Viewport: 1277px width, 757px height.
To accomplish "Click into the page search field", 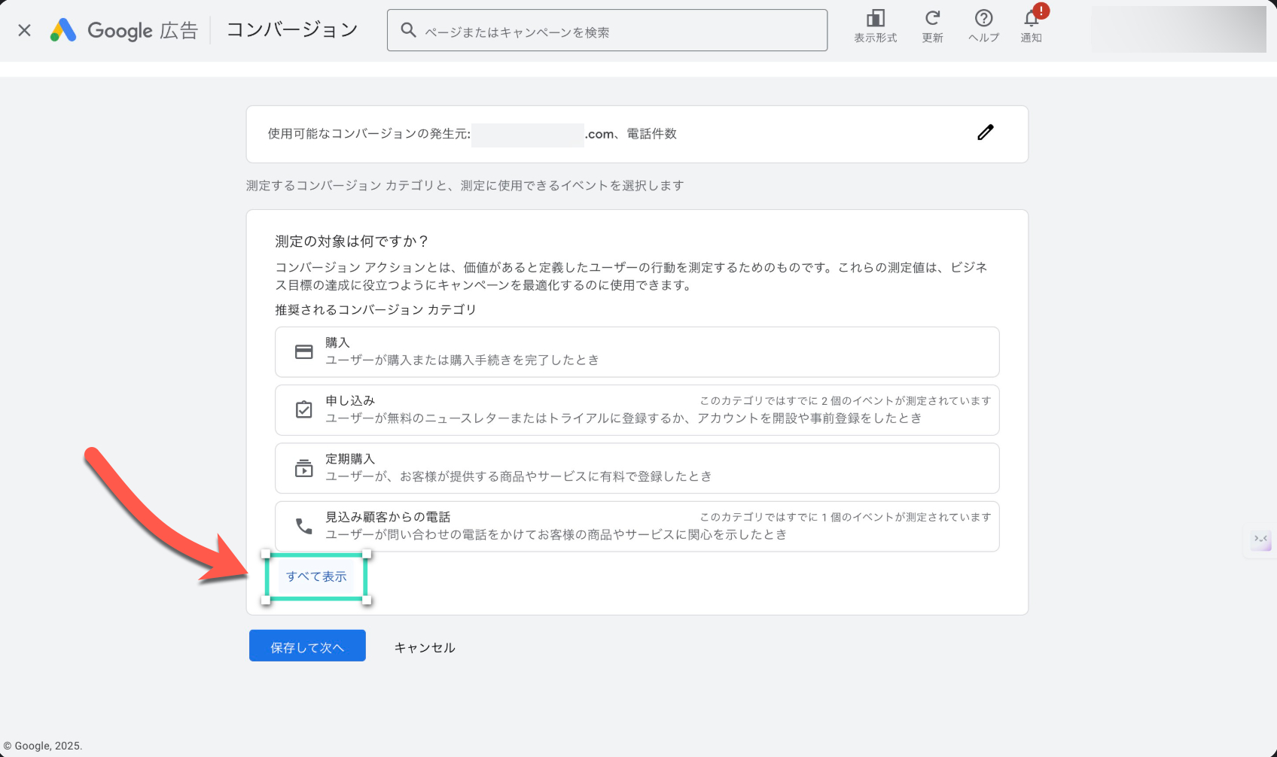I will 607,30.
